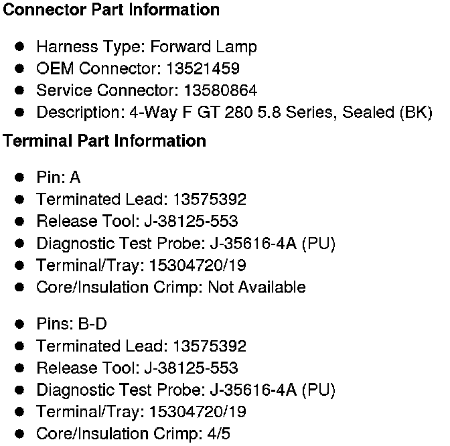Click Release Tool J-38125-553 under Pin: A
This screenshot has width=450, height=446.
[137, 222]
